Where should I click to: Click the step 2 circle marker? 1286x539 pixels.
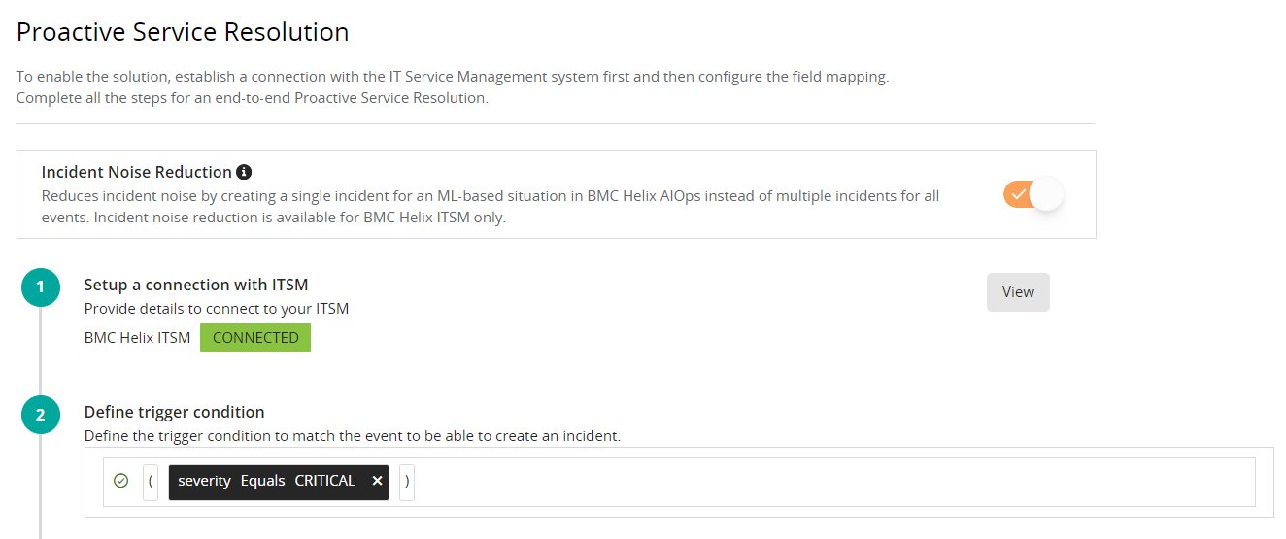40,415
